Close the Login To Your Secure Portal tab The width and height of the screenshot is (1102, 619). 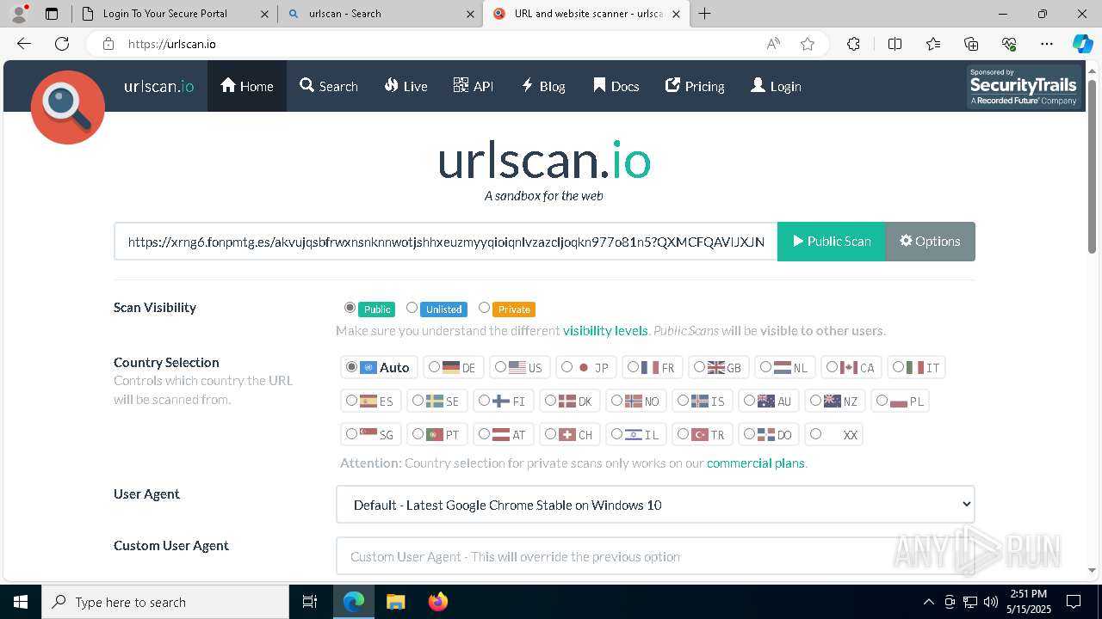pos(265,14)
